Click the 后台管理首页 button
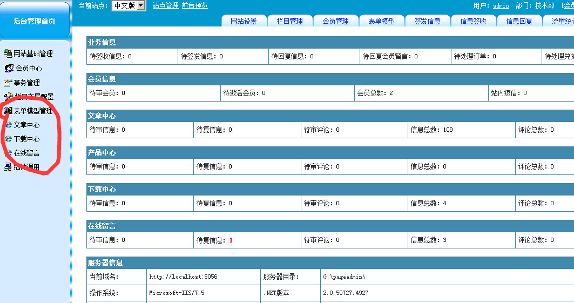Screen dimensions: 574x303 point(35,21)
